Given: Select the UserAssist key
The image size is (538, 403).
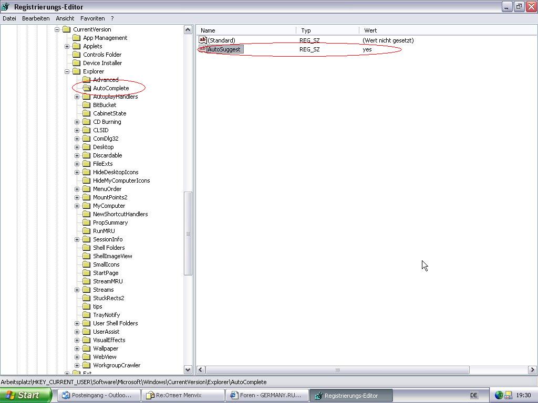Looking at the screenshot, I should coord(106,332).
